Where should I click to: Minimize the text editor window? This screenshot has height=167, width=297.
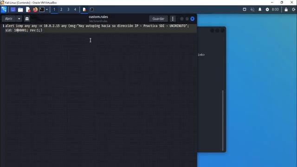pos(181,19)
